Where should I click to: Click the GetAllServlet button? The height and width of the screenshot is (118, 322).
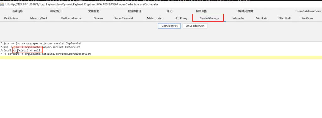click(169, 26)
